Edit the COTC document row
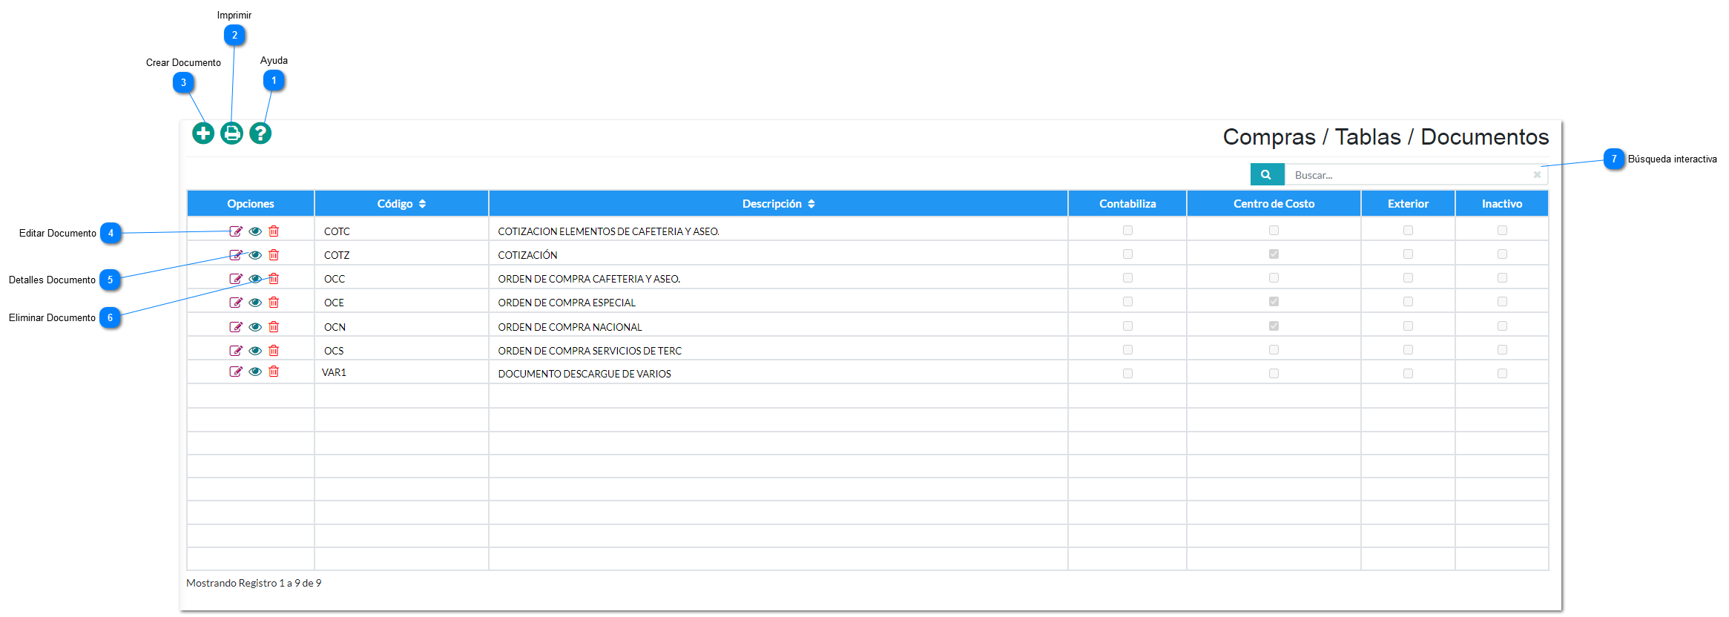1729x617 pixels. 236,231
